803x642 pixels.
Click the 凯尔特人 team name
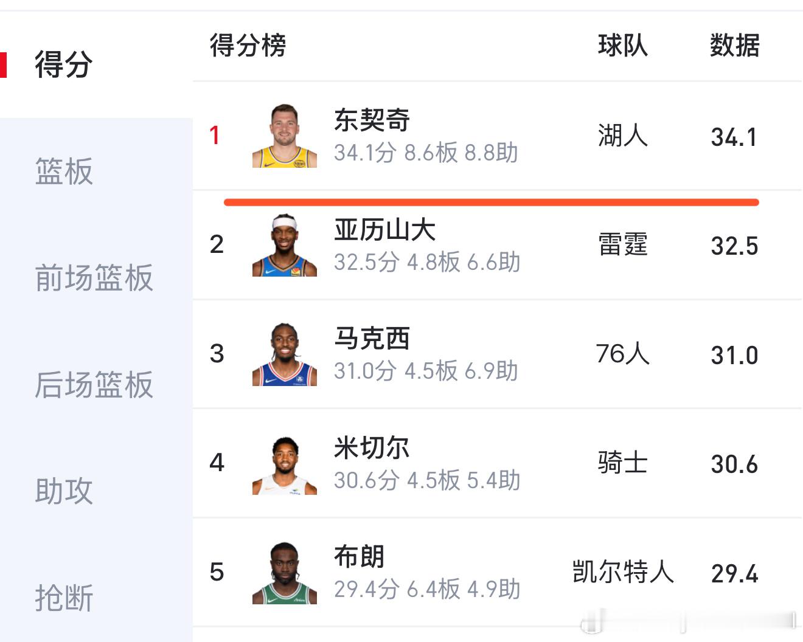(x=622, y=572)
